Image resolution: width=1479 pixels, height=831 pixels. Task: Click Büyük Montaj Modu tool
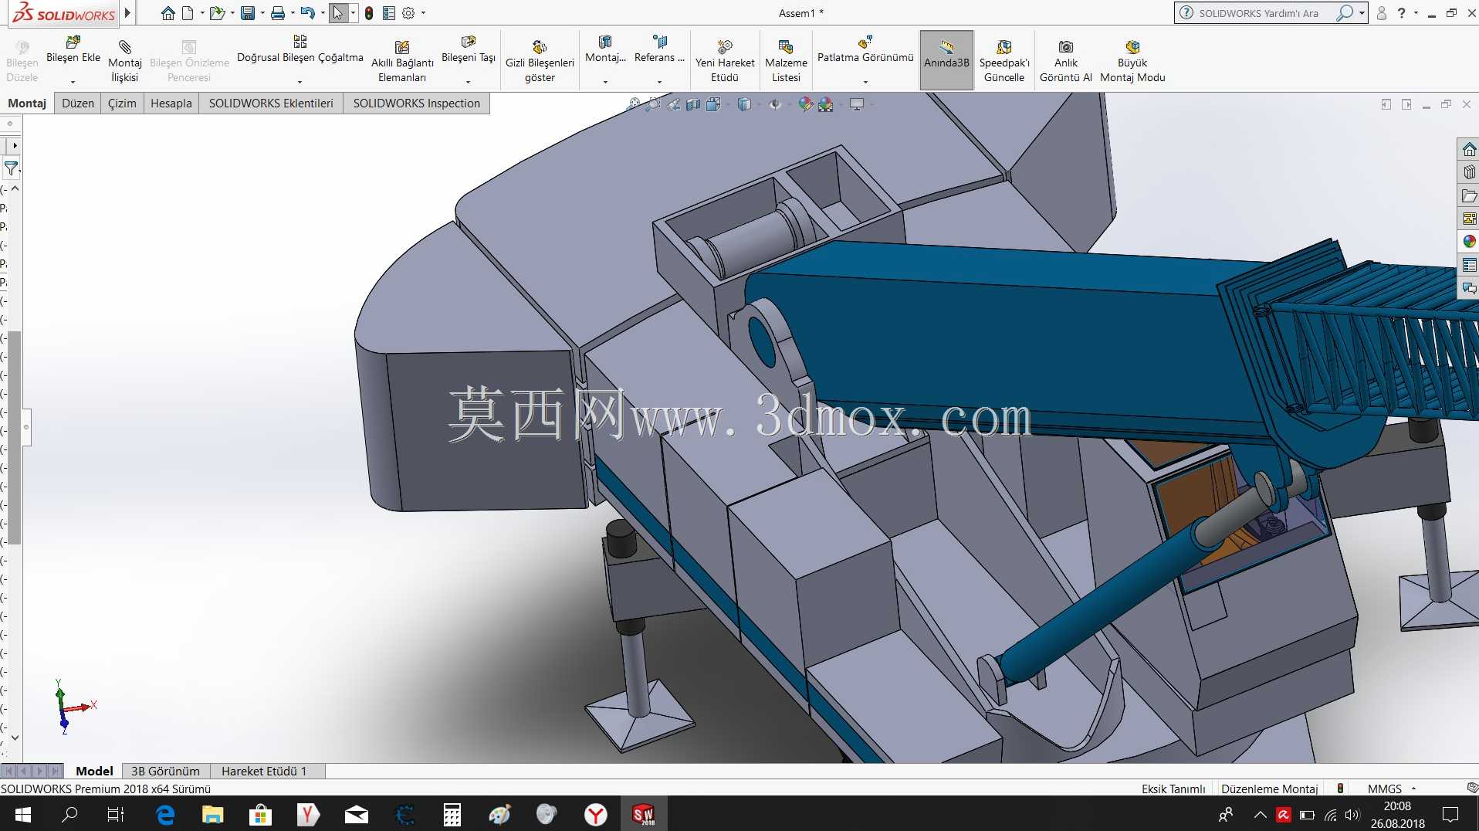click(1132, 60)
